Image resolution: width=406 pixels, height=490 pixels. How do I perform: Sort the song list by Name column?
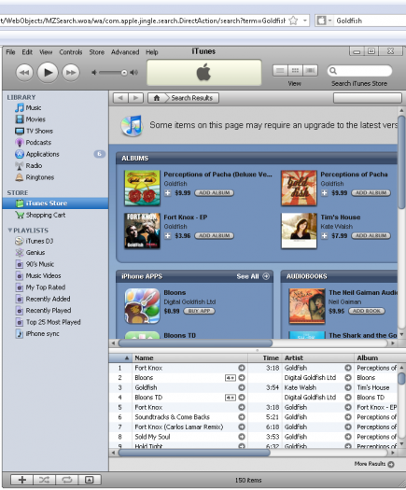(x=190, y=357)
